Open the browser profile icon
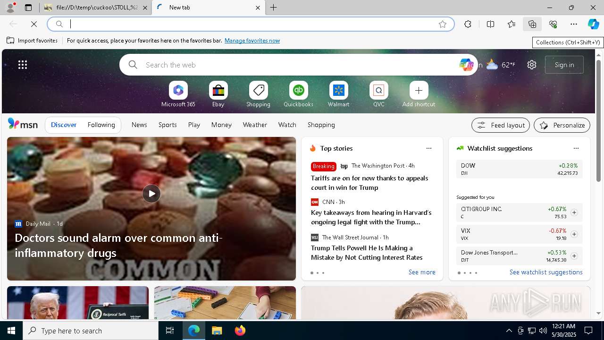The width and height of the screenshot is (604, 340). click(10, 8)
